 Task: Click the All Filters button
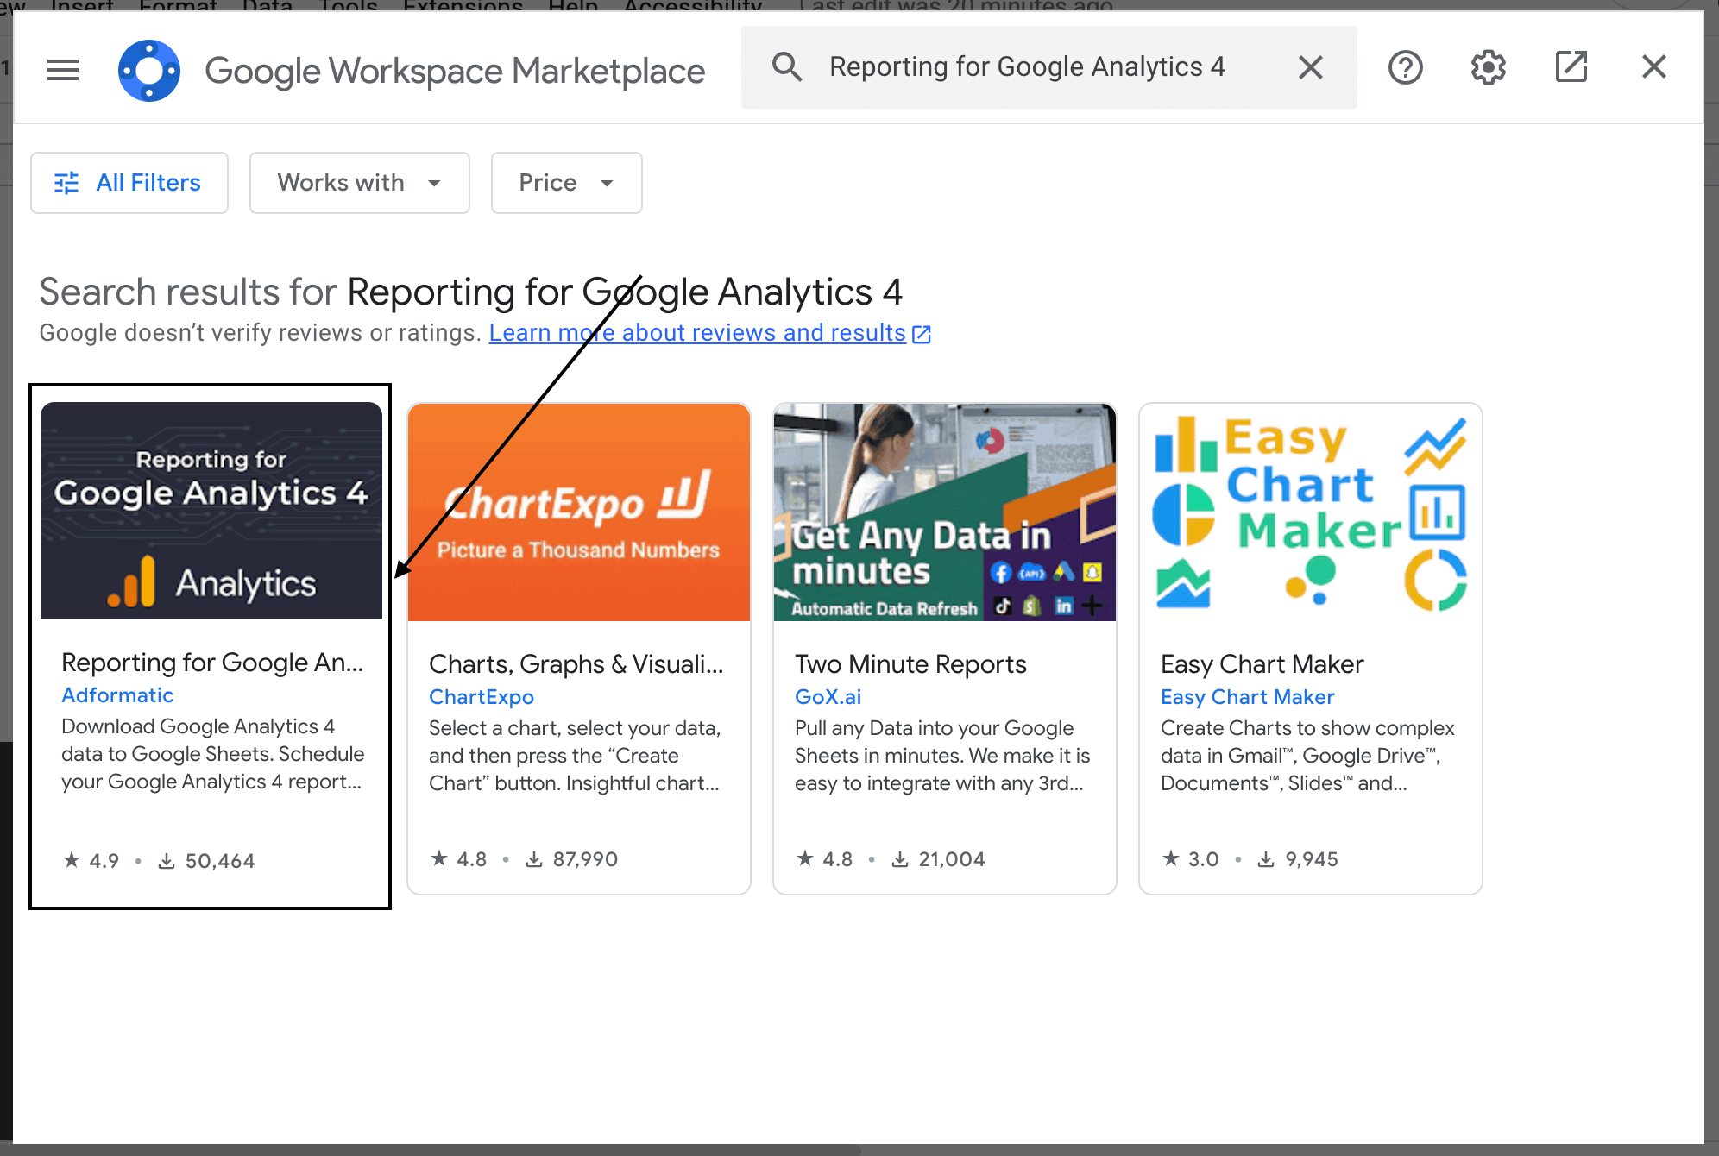pos(129,183)
